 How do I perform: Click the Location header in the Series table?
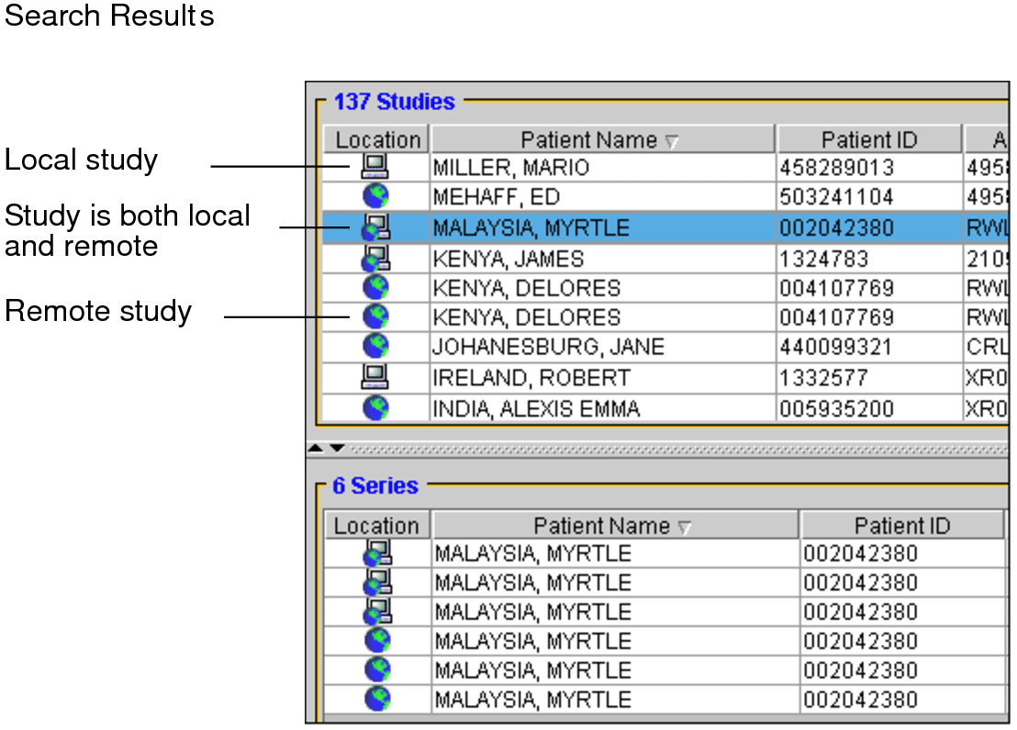pos(376,525)
